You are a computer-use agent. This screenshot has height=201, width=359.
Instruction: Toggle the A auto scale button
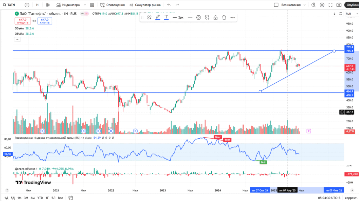coord(352,190)
